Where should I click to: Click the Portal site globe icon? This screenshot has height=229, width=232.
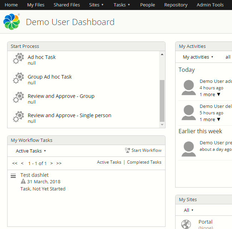(186, 224)
